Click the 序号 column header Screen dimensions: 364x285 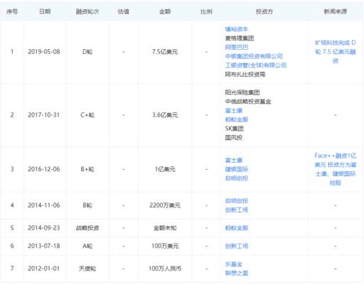12,11
